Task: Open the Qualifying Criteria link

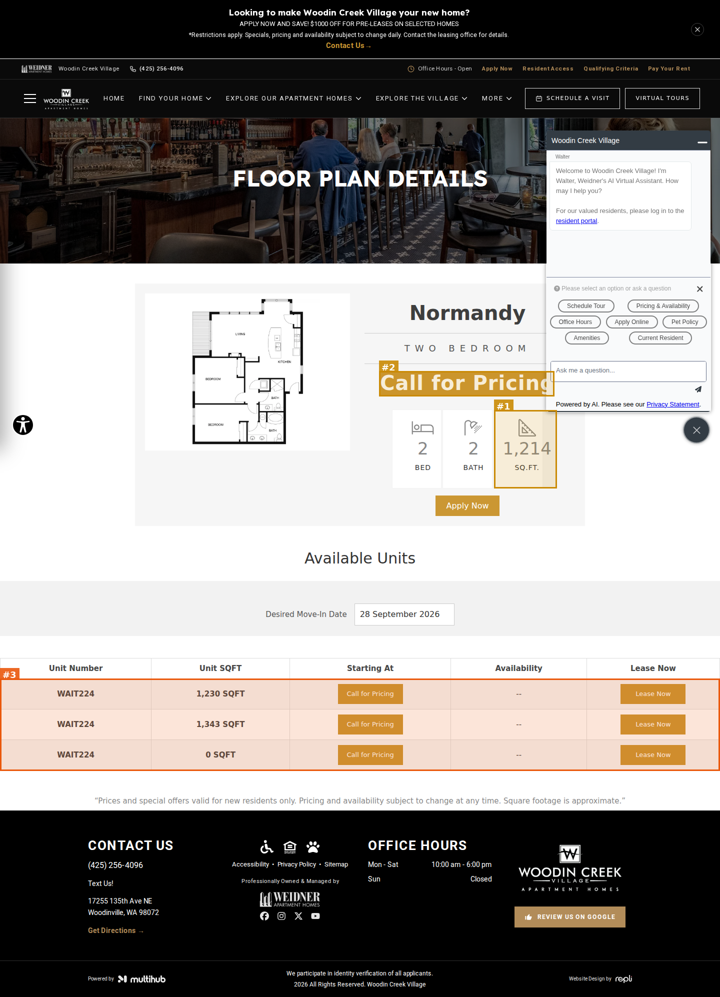Action: click(x=611, y=69)
